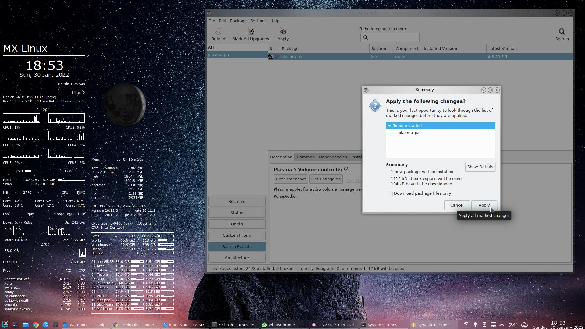Enable Download package files only checkbox
This screenshot has height=329, width=585.
click(x=390, y=193)
